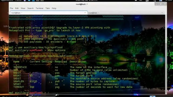Screen dimensions: 173x97
Task: Click 'The target address' description
Action: (83, 73)
